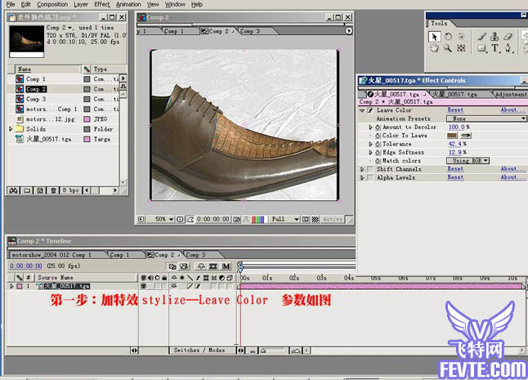Toggle Color To Leave stopwatch

click(378, 136)
